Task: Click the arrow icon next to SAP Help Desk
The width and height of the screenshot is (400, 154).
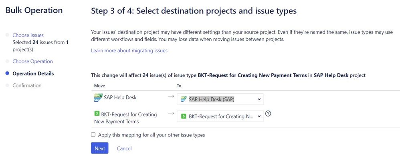Action: (x=171, y=96)
